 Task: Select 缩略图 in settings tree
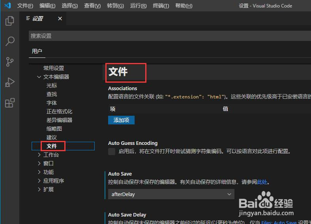click(x=54, y=129)
